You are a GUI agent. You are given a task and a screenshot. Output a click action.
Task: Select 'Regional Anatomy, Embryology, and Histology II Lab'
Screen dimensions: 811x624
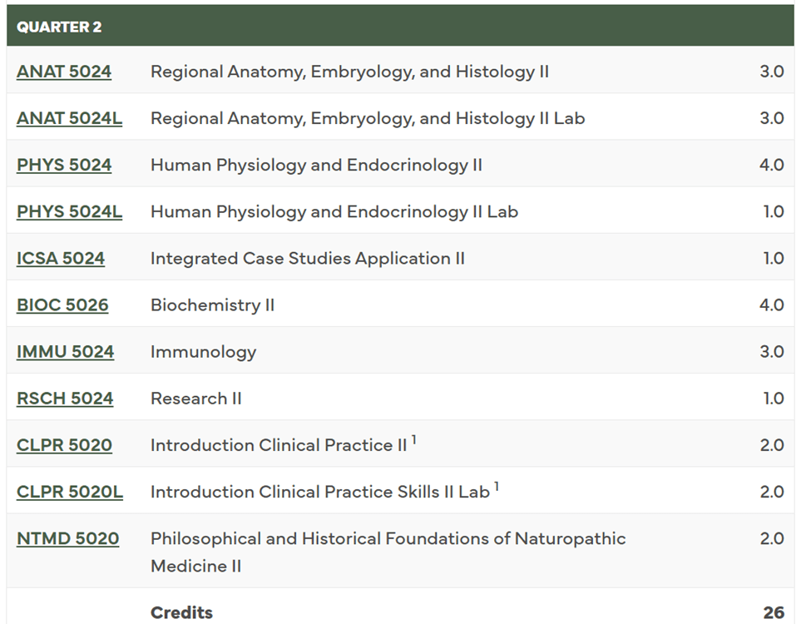(368, 118)
